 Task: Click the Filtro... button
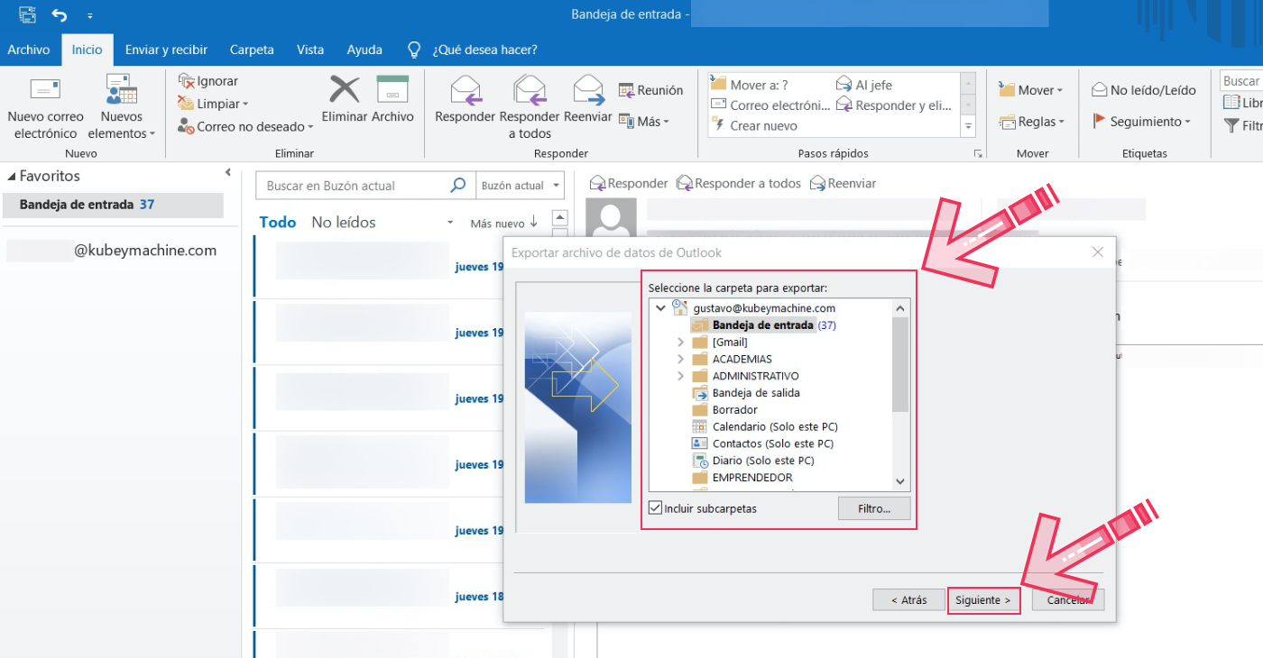click(874, 508)
